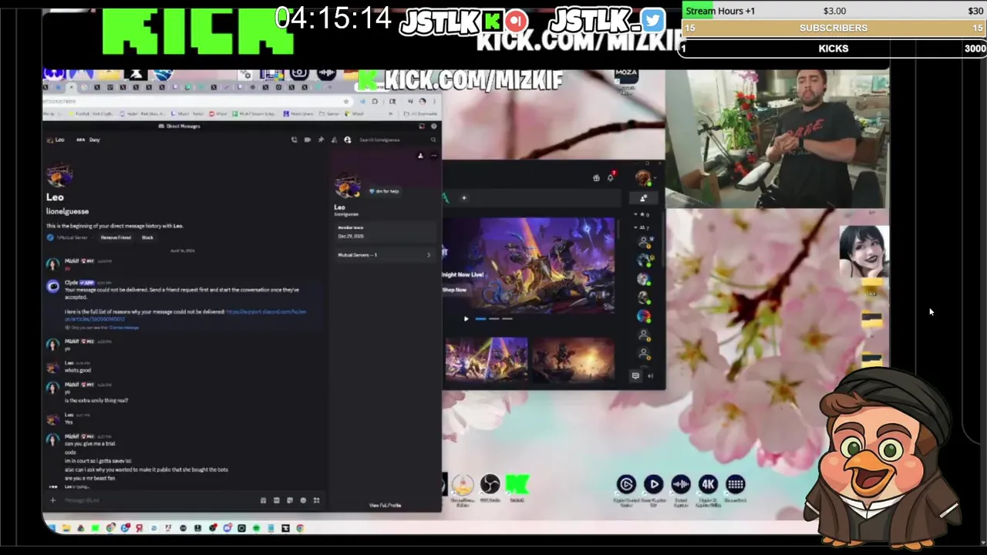Click friend status icon atop Leo's profile panel
The image size is (987, 555).
click(420, 156)
